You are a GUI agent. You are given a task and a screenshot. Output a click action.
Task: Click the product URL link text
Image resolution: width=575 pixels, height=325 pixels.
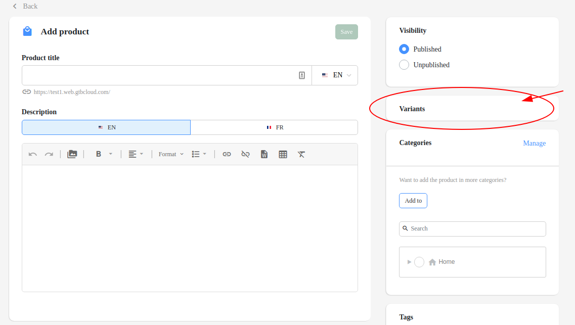tap(72, 92)
